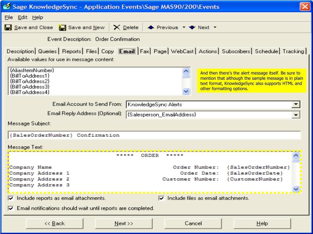Click scrollbar thumb in Message Text box
The height and width of the screenshot is (234, 313).
coord(296,161)
